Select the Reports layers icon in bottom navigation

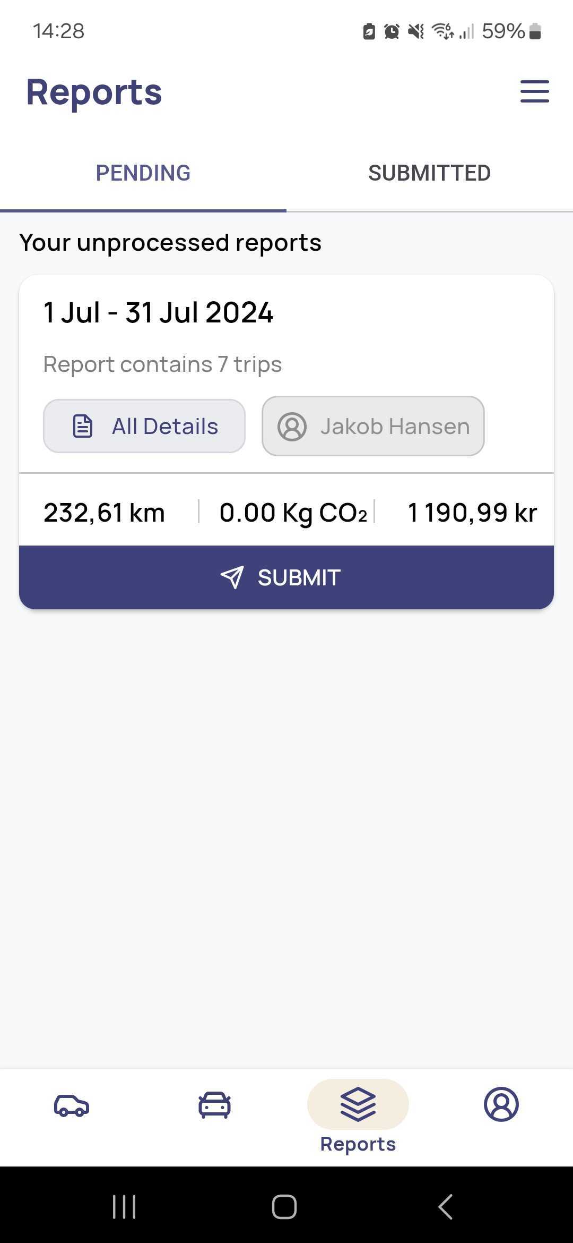pos(358,1104)
